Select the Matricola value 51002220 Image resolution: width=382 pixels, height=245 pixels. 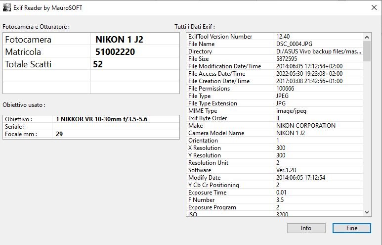[115, 52]
